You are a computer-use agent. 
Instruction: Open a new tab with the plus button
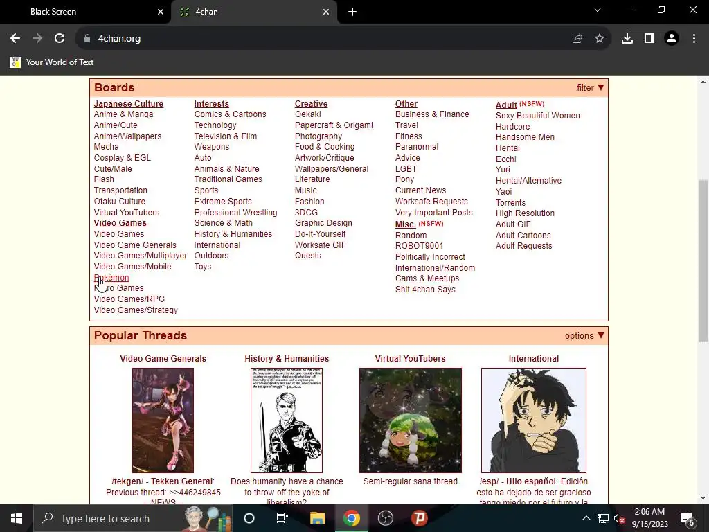[x=352, y=12]
